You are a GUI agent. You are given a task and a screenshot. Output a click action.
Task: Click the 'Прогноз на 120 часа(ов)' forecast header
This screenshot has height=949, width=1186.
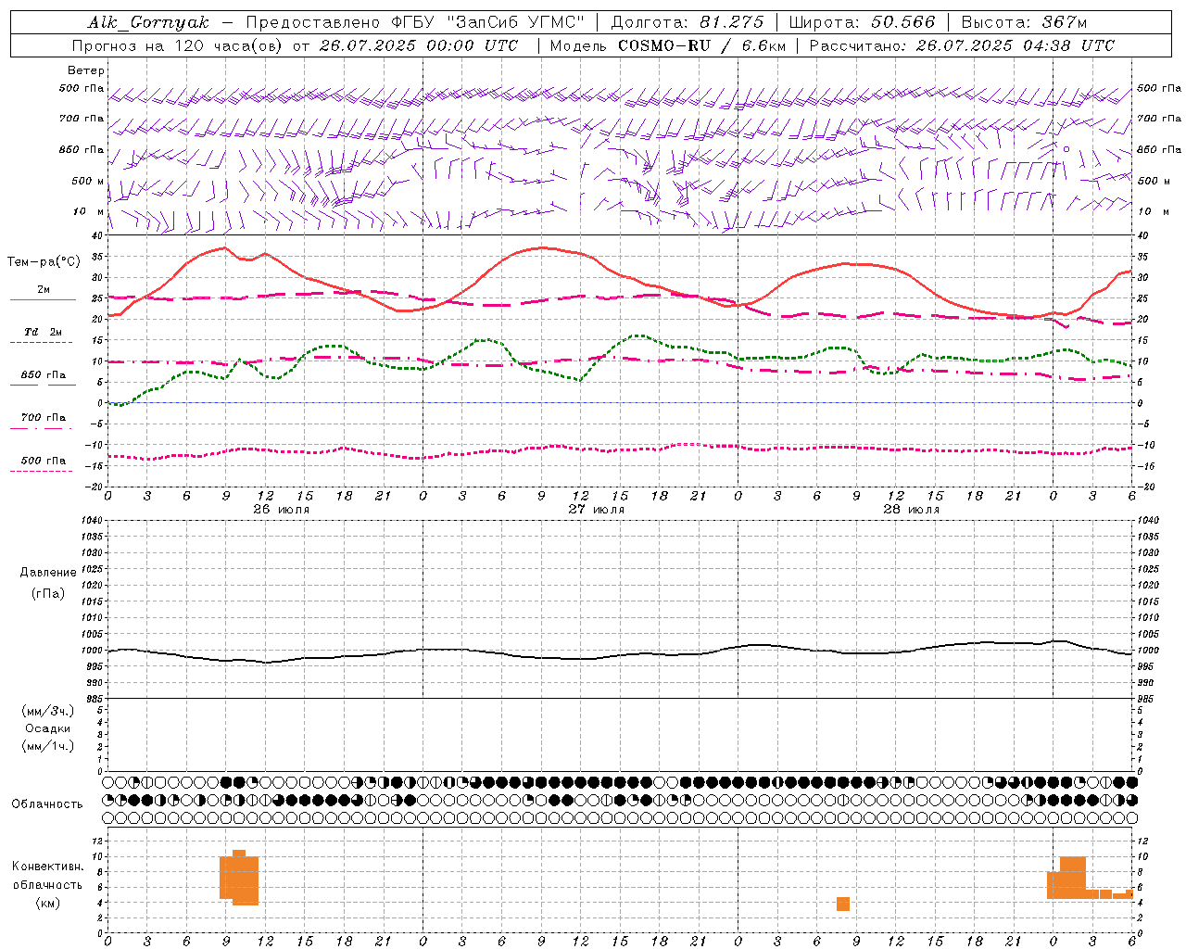178,45
